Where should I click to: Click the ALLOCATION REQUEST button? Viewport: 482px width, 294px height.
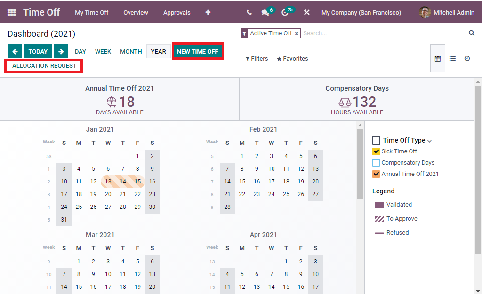[x=43, y=66]
